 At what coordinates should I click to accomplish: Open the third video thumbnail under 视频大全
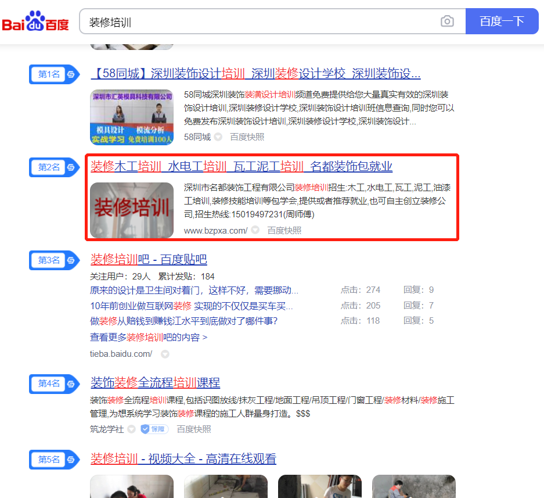pyautogui.click(x=320, y=486)
